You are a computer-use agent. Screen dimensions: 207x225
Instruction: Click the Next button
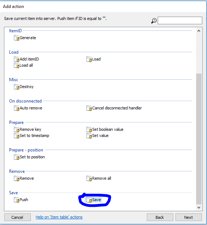pyautogui.click(x=189, y=217)
